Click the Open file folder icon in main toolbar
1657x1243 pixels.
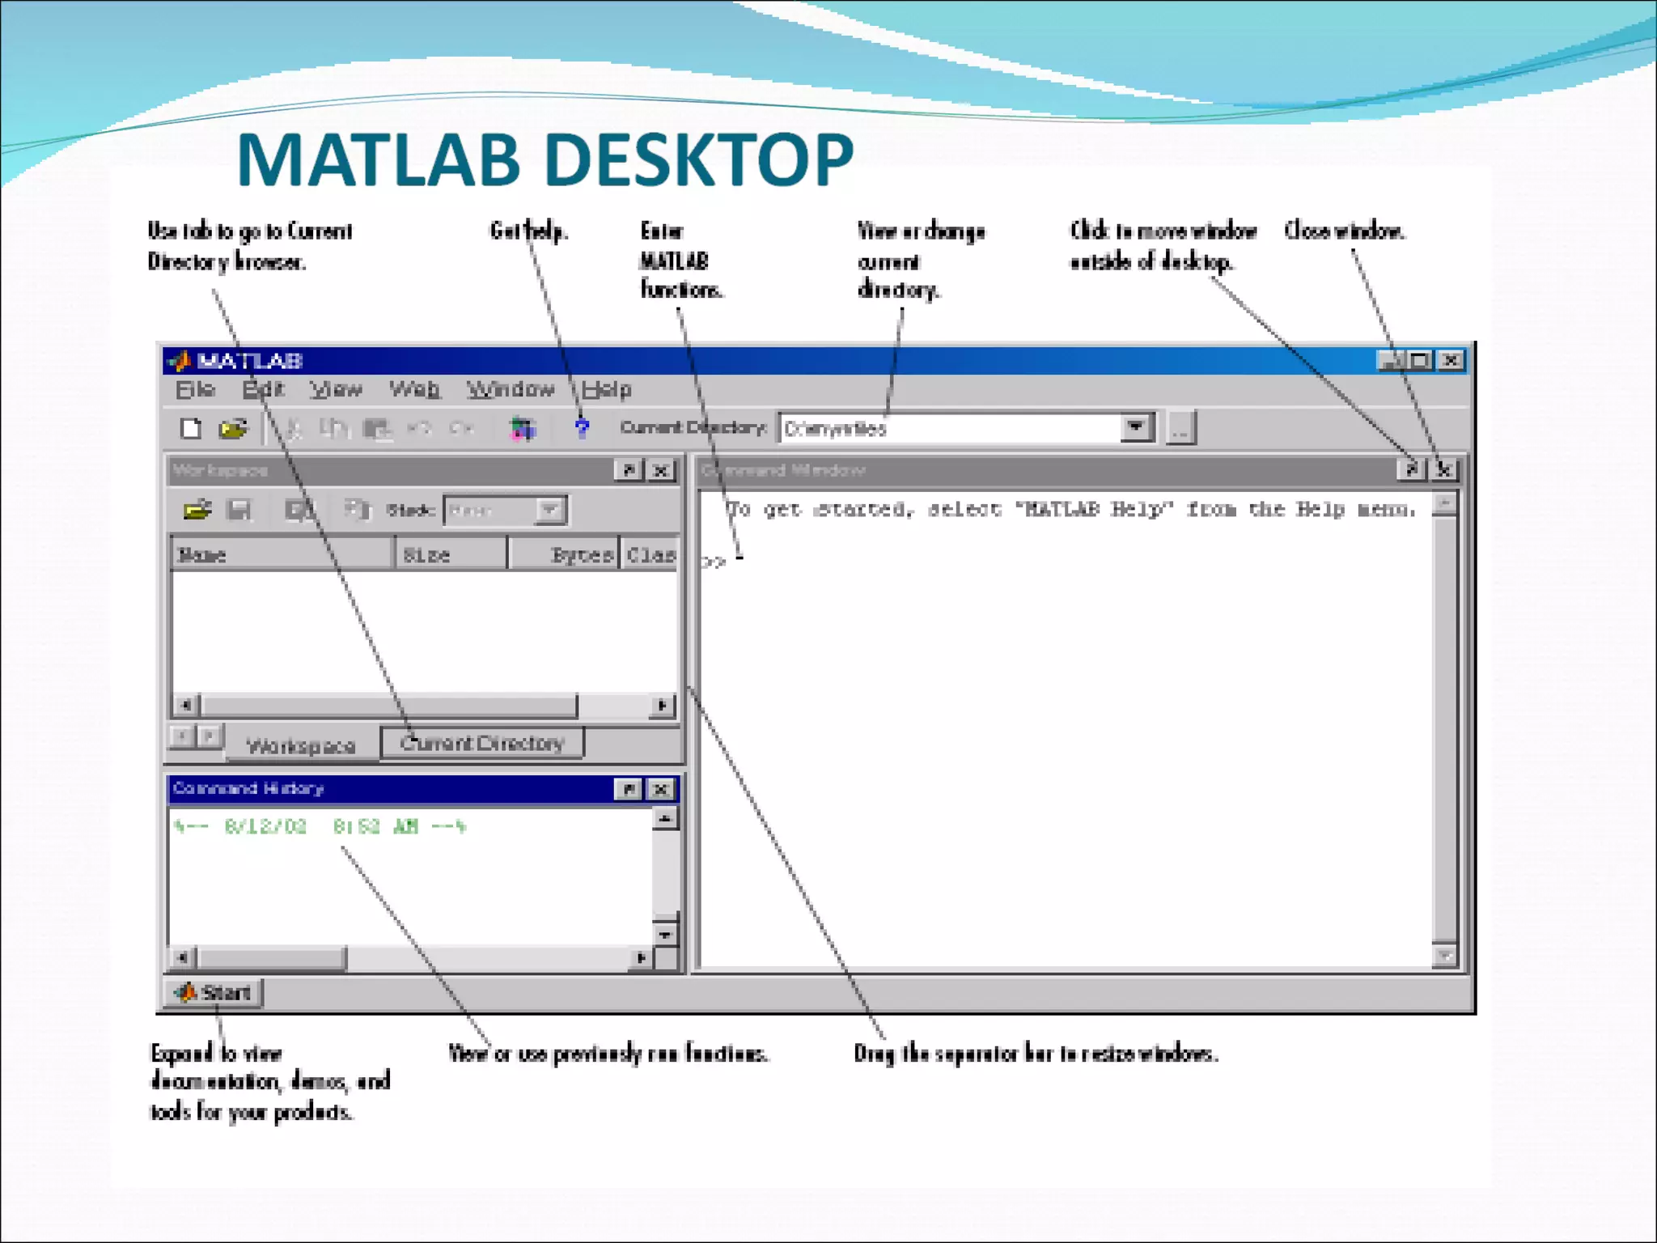(233, 428)
